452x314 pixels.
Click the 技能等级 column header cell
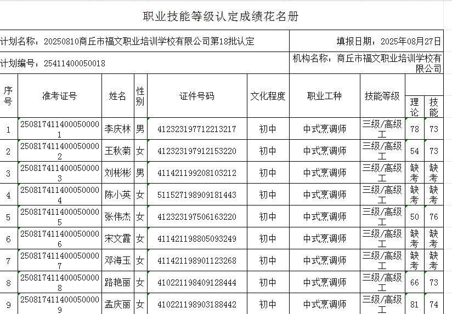pos(382,96)
